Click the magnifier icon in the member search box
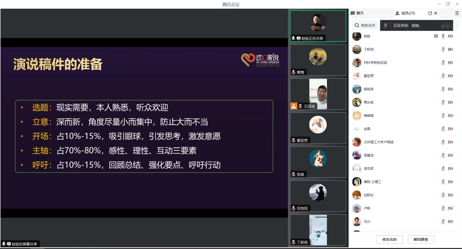The height and width of the screenshot is (249, 462). 357,25
